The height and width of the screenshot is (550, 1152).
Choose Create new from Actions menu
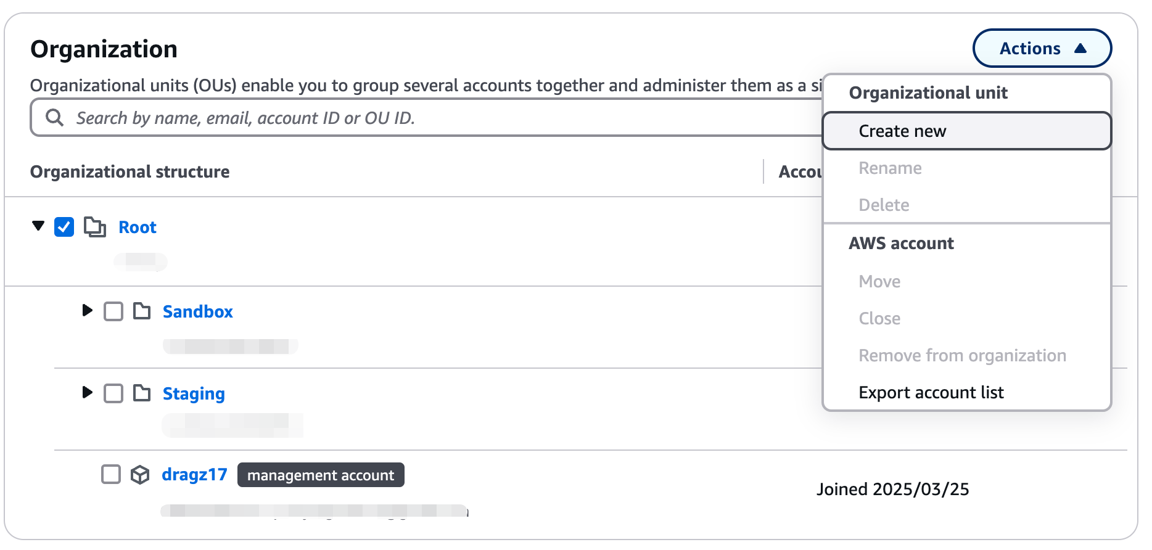click(x=966, y=131)
